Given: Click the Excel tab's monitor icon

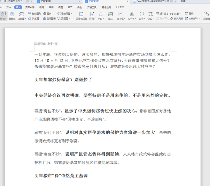Looking at the screenshot, I should point(171,1).
